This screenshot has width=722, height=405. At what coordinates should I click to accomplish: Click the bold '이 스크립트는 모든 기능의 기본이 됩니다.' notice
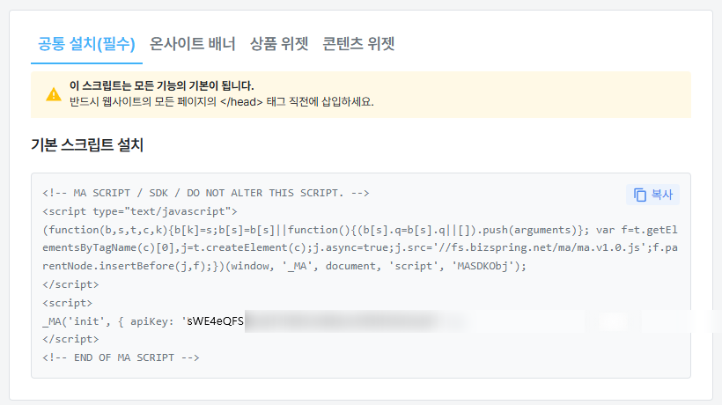162,85
